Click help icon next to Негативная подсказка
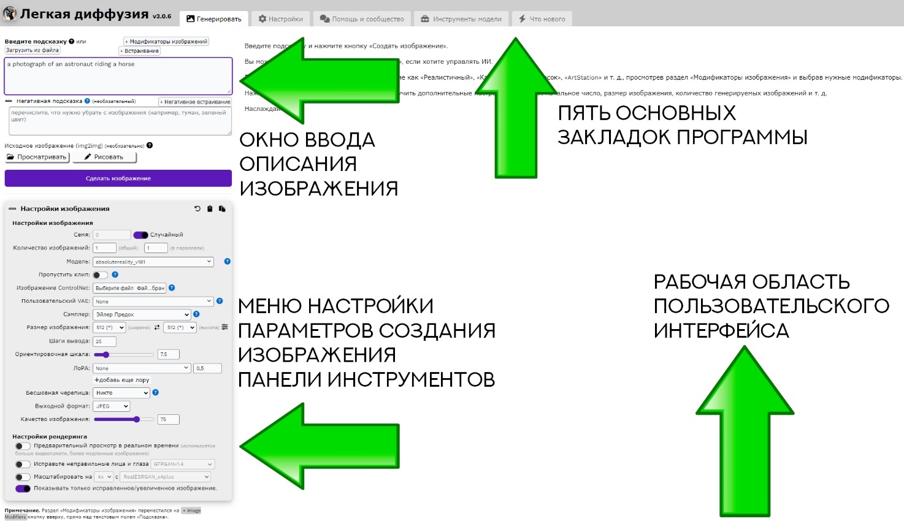This screenshot has height=524, width=904. 87,101
